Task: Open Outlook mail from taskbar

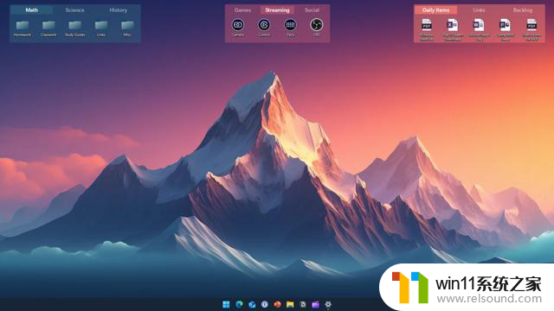Action: click(x=252, y=304)
